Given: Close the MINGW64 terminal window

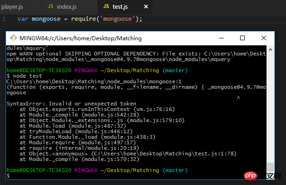Looking at the screenshot, I should [x=264, y=38].
